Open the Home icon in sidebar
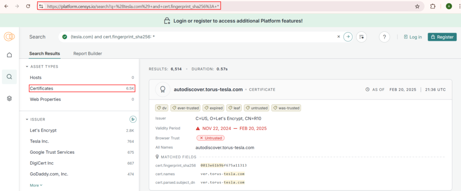The width and height of the screenshot is (461, 191). (9, 55)
